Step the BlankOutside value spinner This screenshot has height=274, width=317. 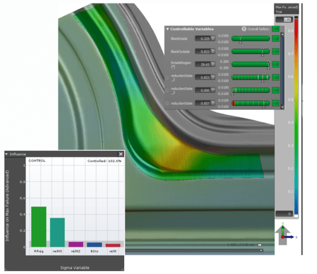click(x=213, y=52)
